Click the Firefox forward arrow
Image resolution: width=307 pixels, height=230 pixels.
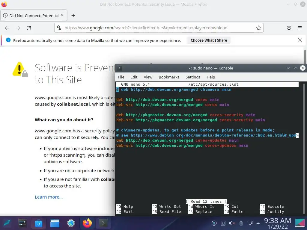tap(18, 28)
